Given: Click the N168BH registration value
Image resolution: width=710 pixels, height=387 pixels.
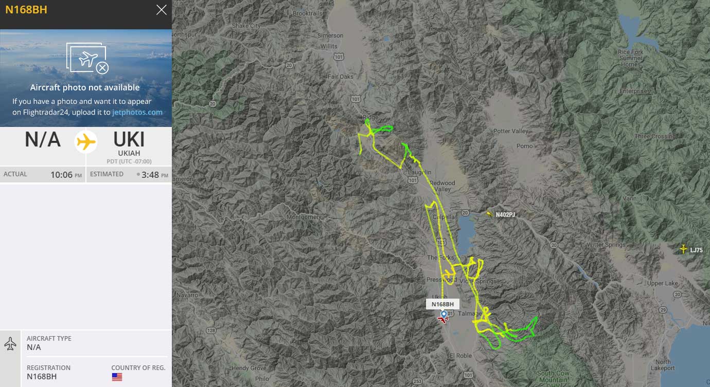Looking at the screenshot, I should pyautogui.click(x=42, y=377).
